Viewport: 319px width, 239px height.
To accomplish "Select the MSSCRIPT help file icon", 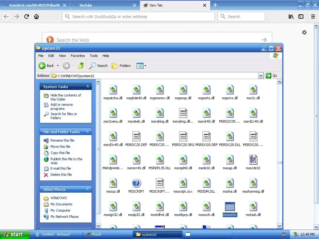I will [136, 183].
